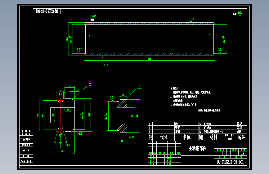This screenshot has height=174, width=269.
Task: Click the 3.2 roughness symbol at the tube's left end
Action: tap(79, 50)
